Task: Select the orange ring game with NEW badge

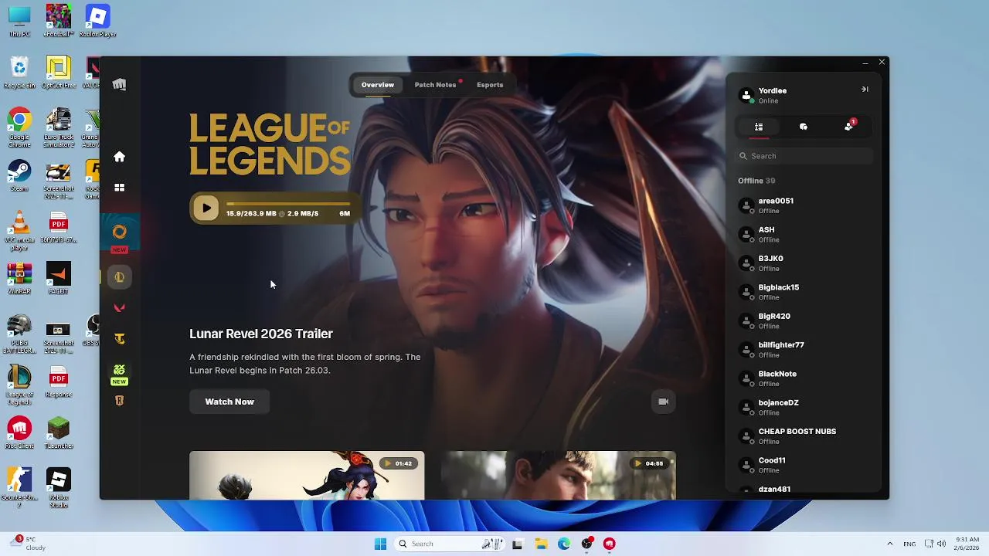Action: point(119,232)
